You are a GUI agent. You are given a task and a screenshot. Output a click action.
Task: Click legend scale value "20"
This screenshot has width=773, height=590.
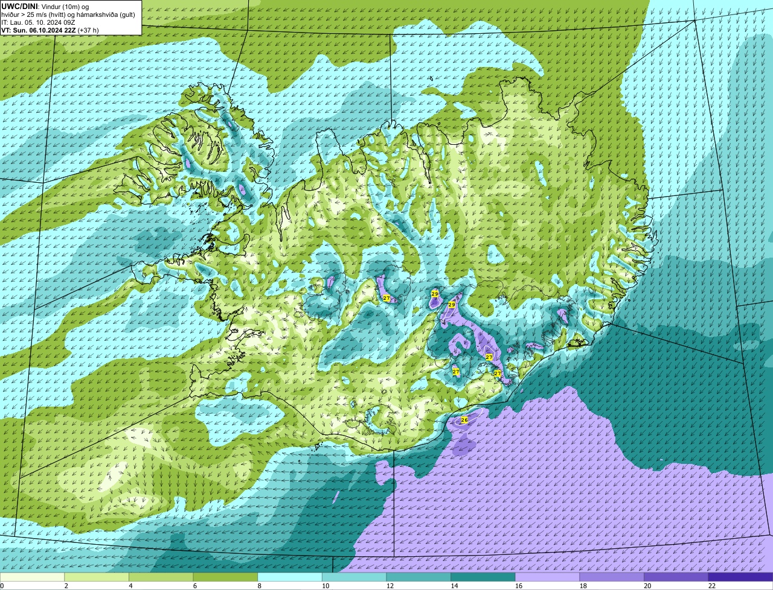(x=647, y=586)
